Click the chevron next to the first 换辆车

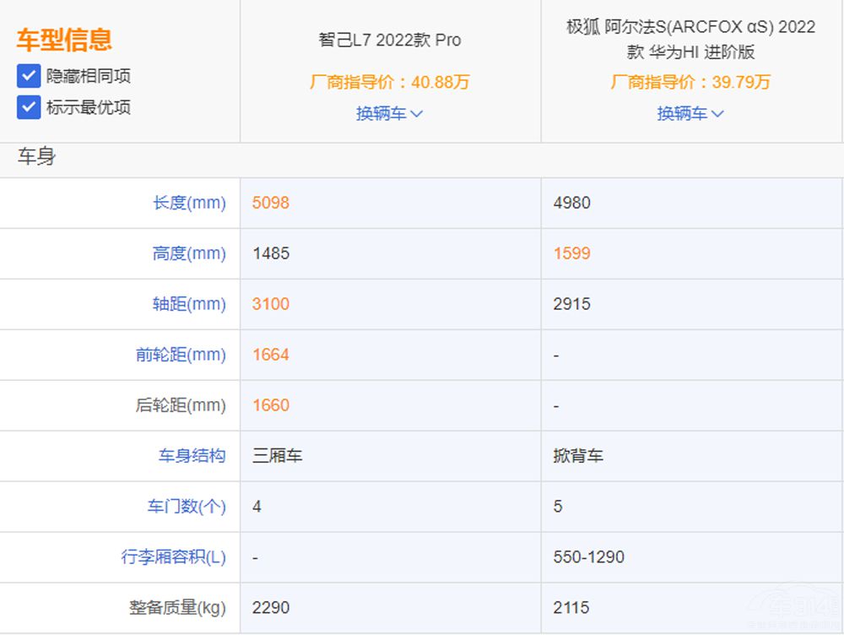[415, 113]
